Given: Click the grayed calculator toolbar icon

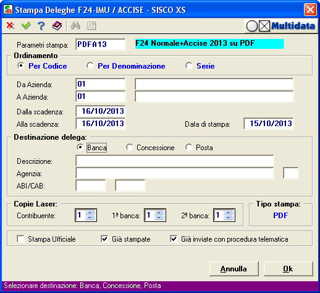Looking at the screenshot, I should click(x=91, y=26).
